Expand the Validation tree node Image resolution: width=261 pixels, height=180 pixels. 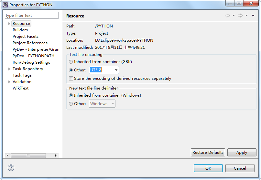[x=9, y=82]
